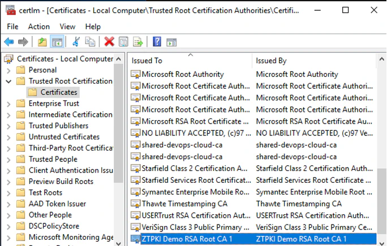The height and width of the screenshot is (246, 387).
Task: Select Microsoft Monitoring Agent store
Action: 71,237
